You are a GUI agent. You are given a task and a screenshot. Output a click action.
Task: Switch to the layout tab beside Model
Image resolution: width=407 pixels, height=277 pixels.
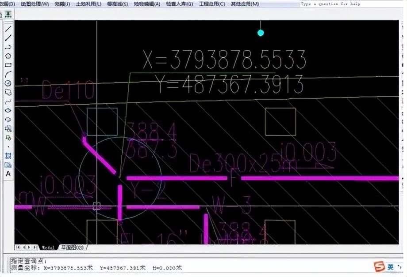pos(72,247)
